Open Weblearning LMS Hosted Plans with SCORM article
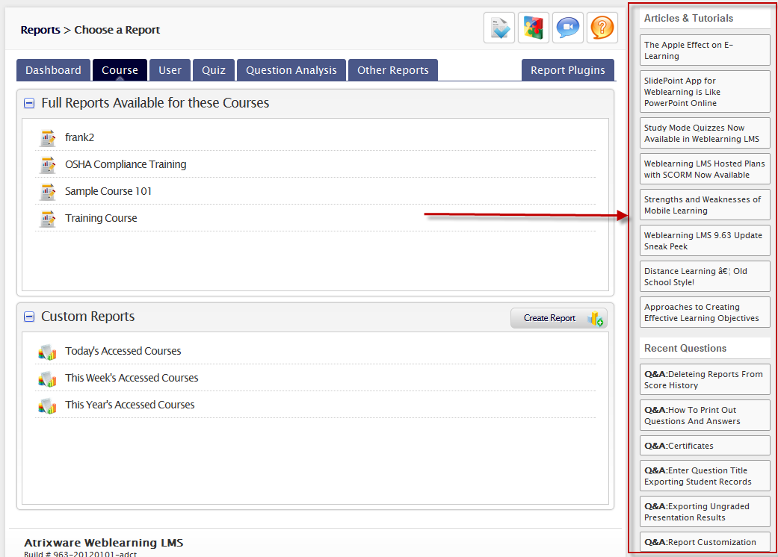 (705, 169)
